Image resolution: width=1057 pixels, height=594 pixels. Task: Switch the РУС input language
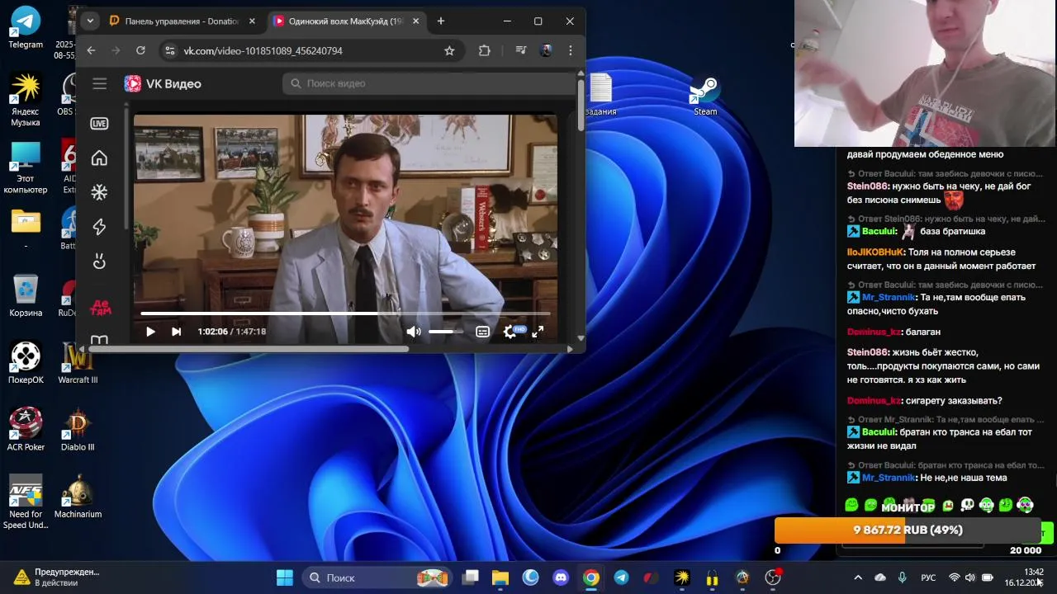click(928, 577)
